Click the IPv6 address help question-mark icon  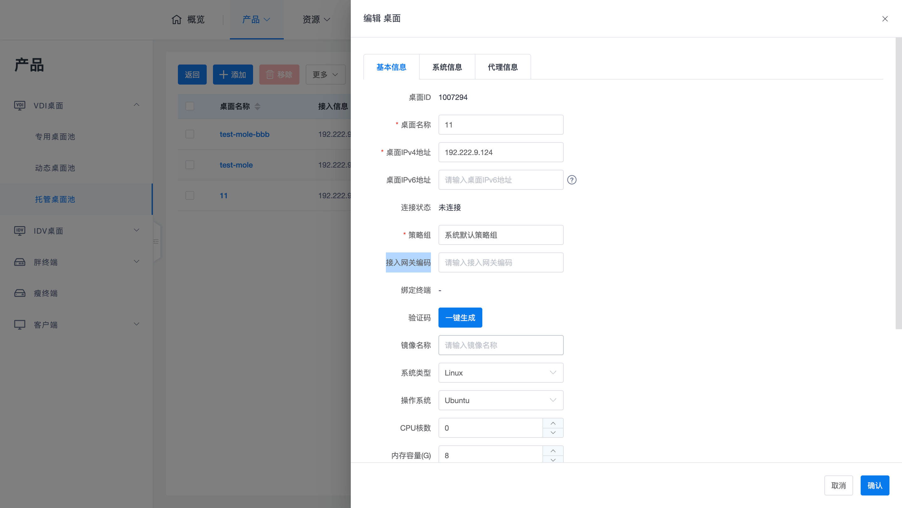pyautogui.click(x=572, y=180)
